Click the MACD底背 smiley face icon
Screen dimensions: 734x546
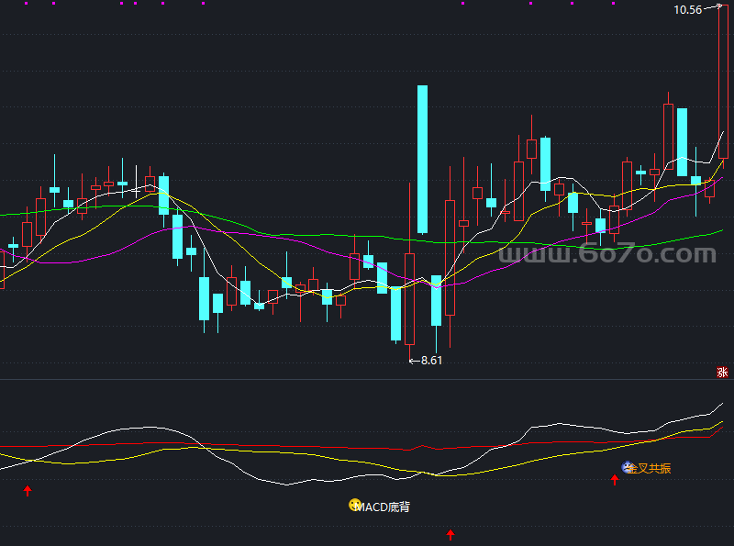click(x=353, y=505)
